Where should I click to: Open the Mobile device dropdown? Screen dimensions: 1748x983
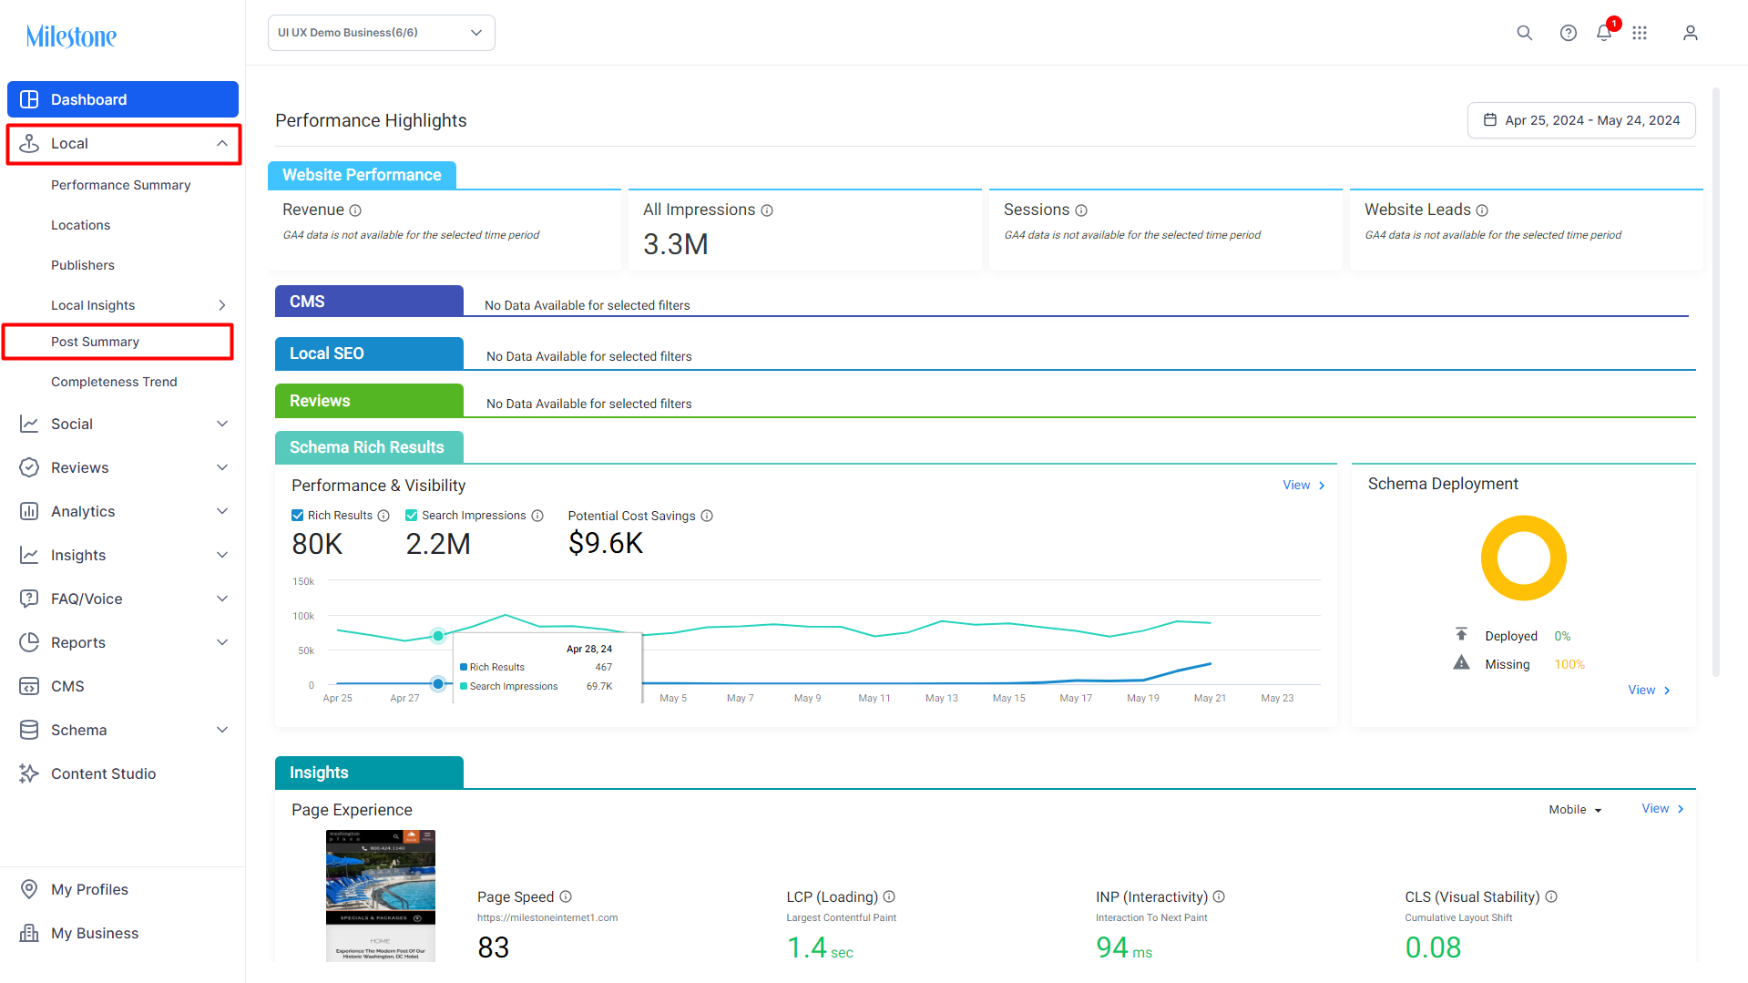click(x=1575, y=809)
